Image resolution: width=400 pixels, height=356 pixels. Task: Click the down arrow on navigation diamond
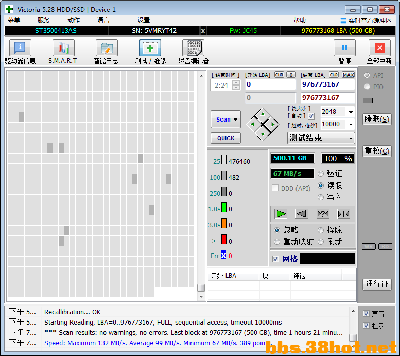click(263, 135)
